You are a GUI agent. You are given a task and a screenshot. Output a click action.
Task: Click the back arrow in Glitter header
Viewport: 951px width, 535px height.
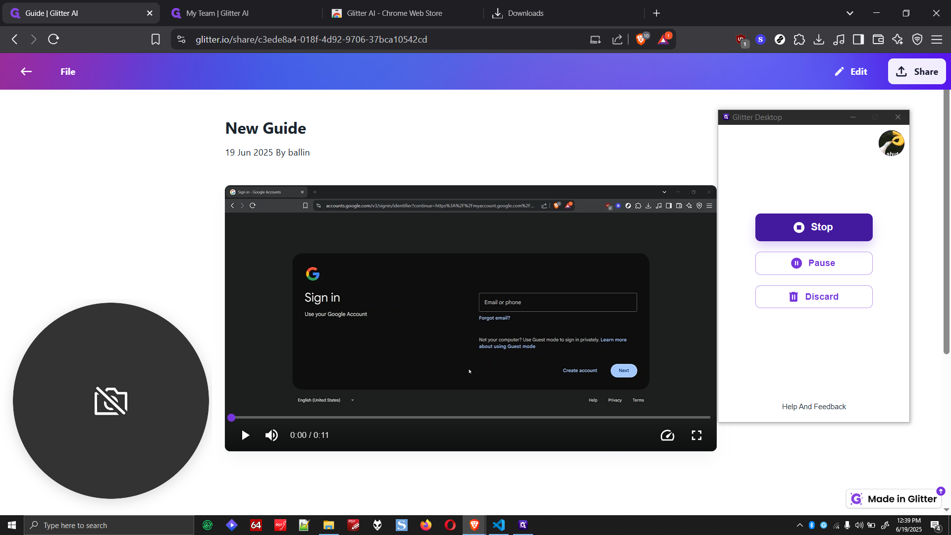pos(26,72)
